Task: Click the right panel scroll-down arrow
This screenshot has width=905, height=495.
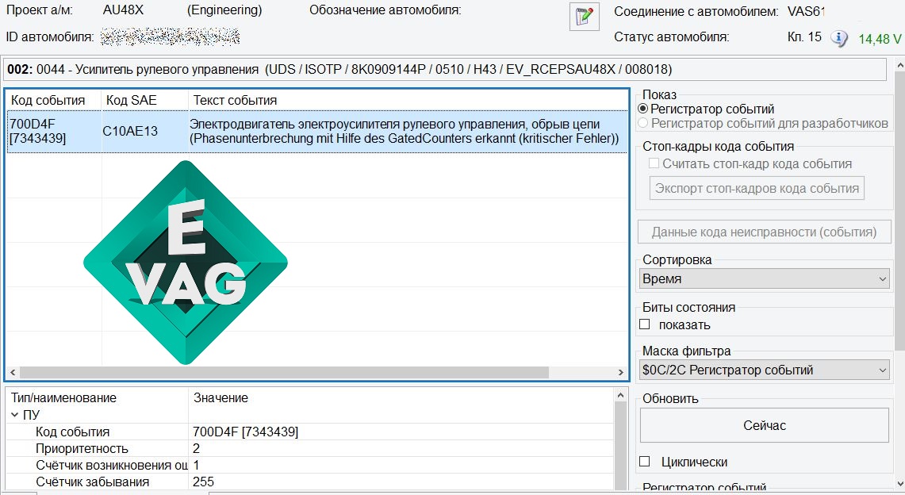Action: (x=899, y=484)
